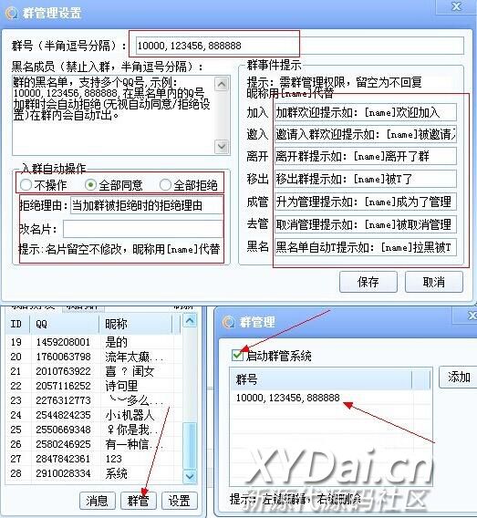Click the 设置 button

pos(179,501)
